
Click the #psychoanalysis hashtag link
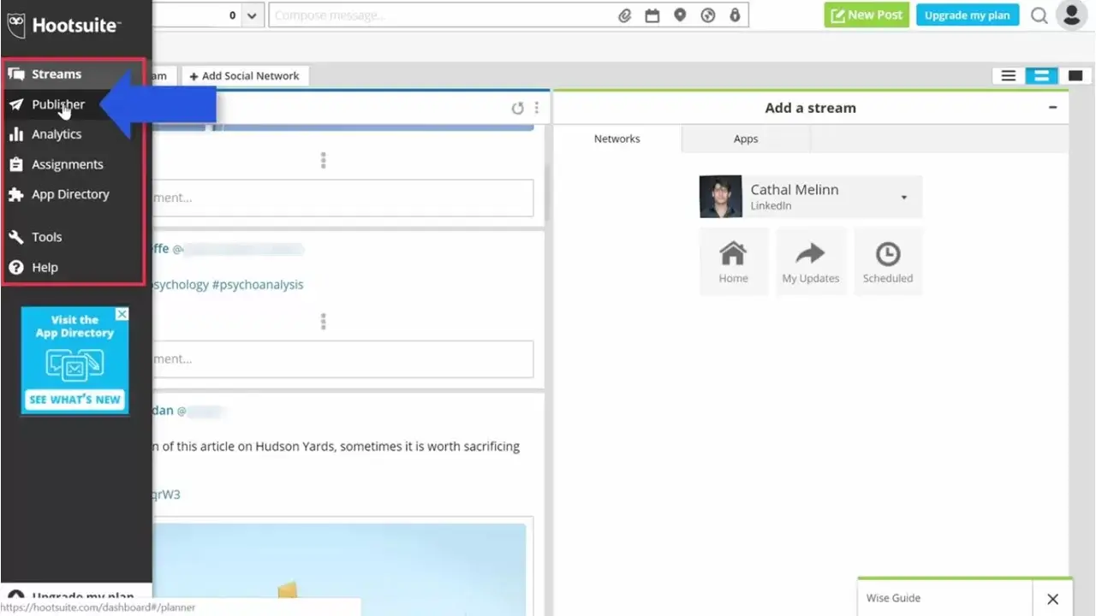click(258, 285)
